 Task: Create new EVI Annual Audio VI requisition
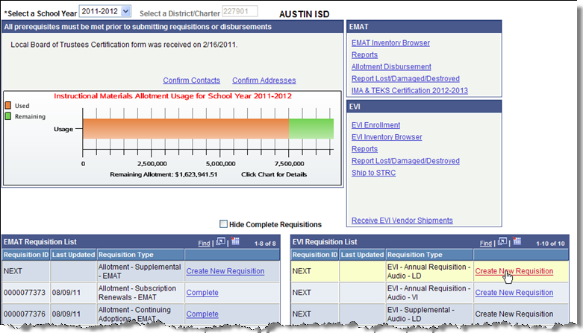coord(514,293)
